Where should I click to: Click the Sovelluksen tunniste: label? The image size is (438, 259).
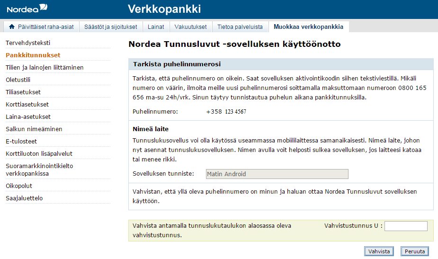[163, 173]
